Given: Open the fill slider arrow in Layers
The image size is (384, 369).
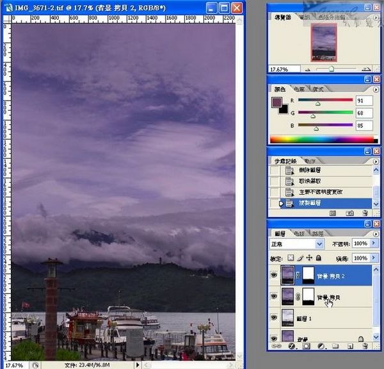Looking at the screenshot, I should tap(374, 258).
